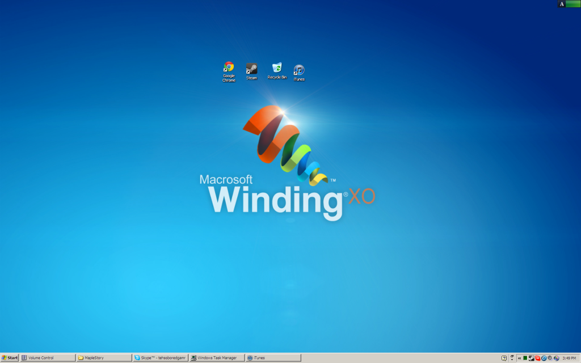Click the blue circular C tray icon
Image resolution: width=581 pixels, height=363 pixels.
(544, 358)
